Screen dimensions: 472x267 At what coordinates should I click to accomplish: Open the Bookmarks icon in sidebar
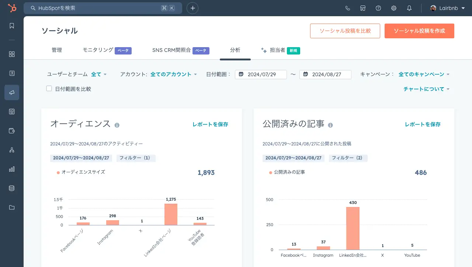tap(11, 25)
